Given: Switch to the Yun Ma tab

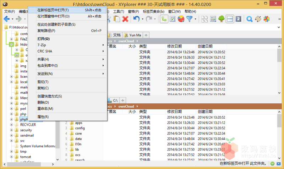Looking at the screenshot, I should coord(133,35).
